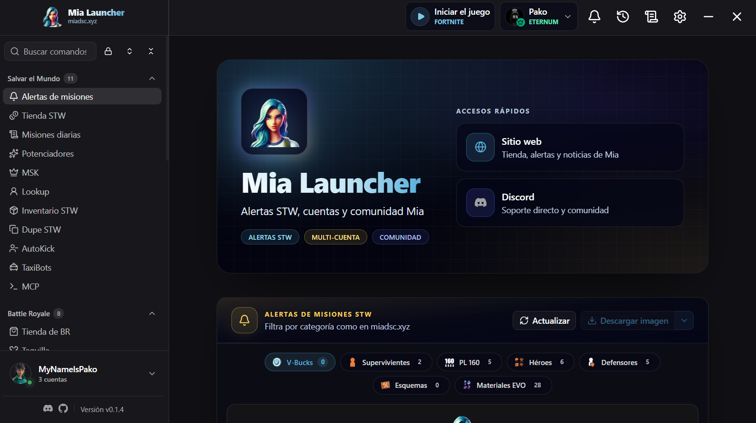
Task: Click the MyNameIsPako avatar
Action: [x=21, y=374]
